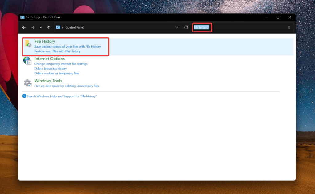Click 'Free up disk space by deleting unnecessary files'
315x194 pixels.
[67, 86]
